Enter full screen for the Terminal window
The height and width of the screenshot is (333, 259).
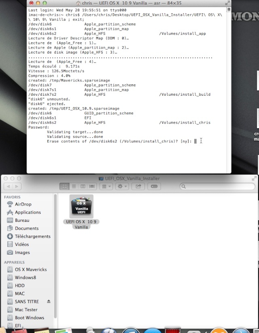click(227, 3)
